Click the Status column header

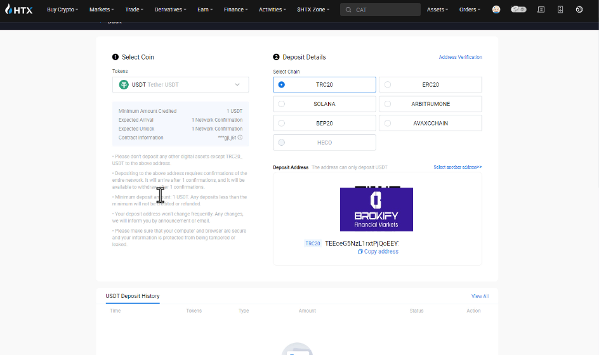tap(416, 311)
